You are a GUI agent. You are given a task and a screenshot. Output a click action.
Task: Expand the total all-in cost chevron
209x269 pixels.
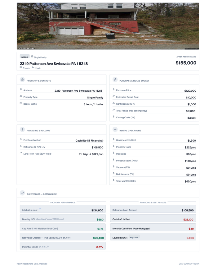tap(40, 209)
